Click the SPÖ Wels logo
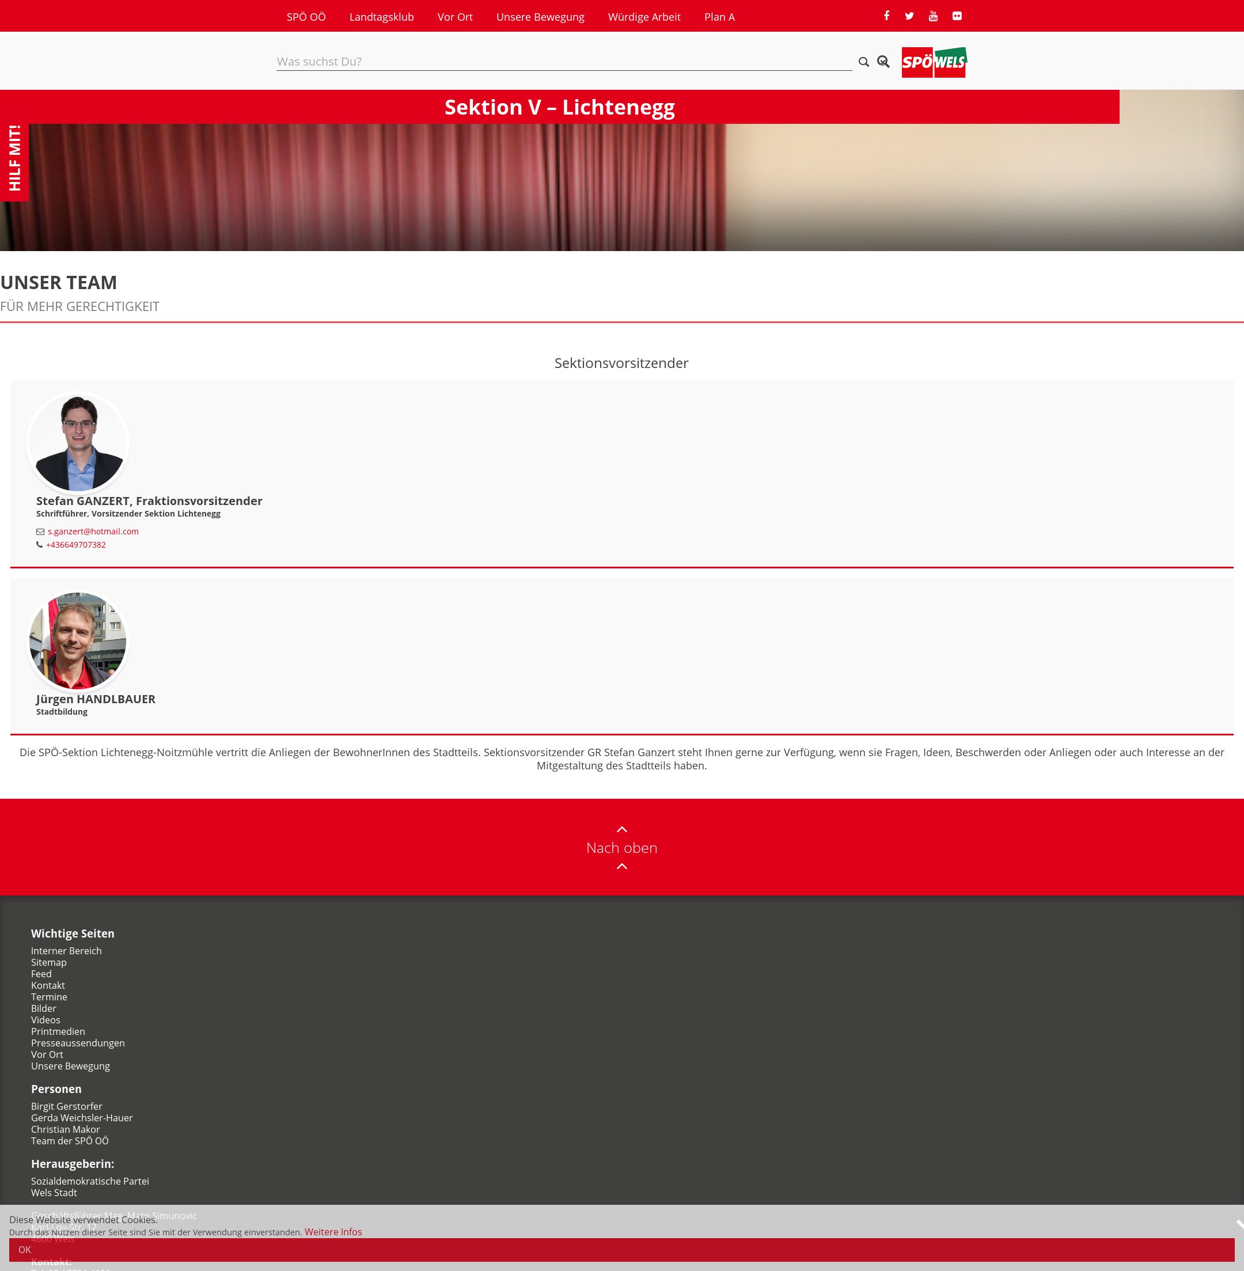 click(934, 62)
